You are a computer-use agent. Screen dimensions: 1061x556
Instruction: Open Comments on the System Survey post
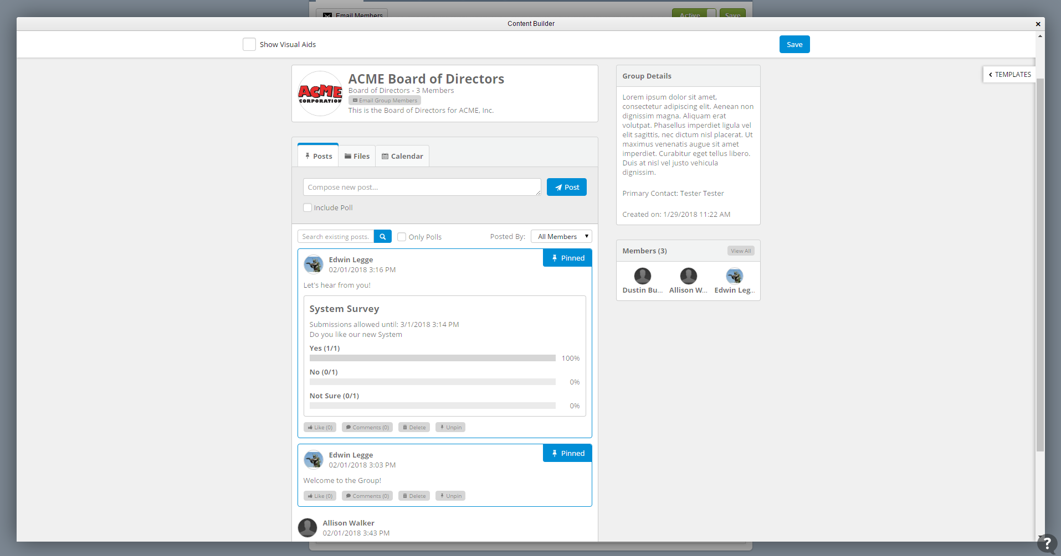tap(367, 427)
